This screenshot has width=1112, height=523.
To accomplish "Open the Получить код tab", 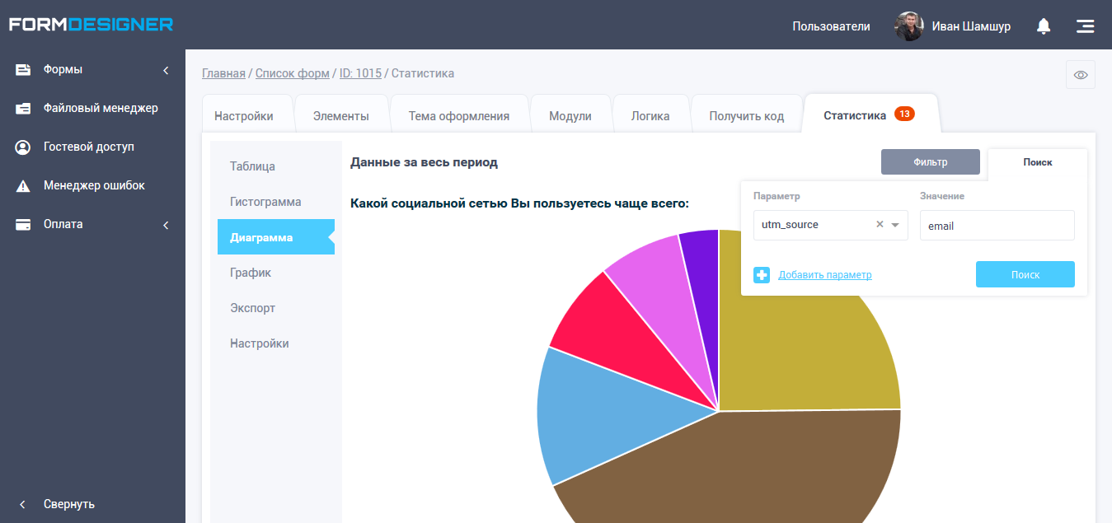I will [746, 114].
